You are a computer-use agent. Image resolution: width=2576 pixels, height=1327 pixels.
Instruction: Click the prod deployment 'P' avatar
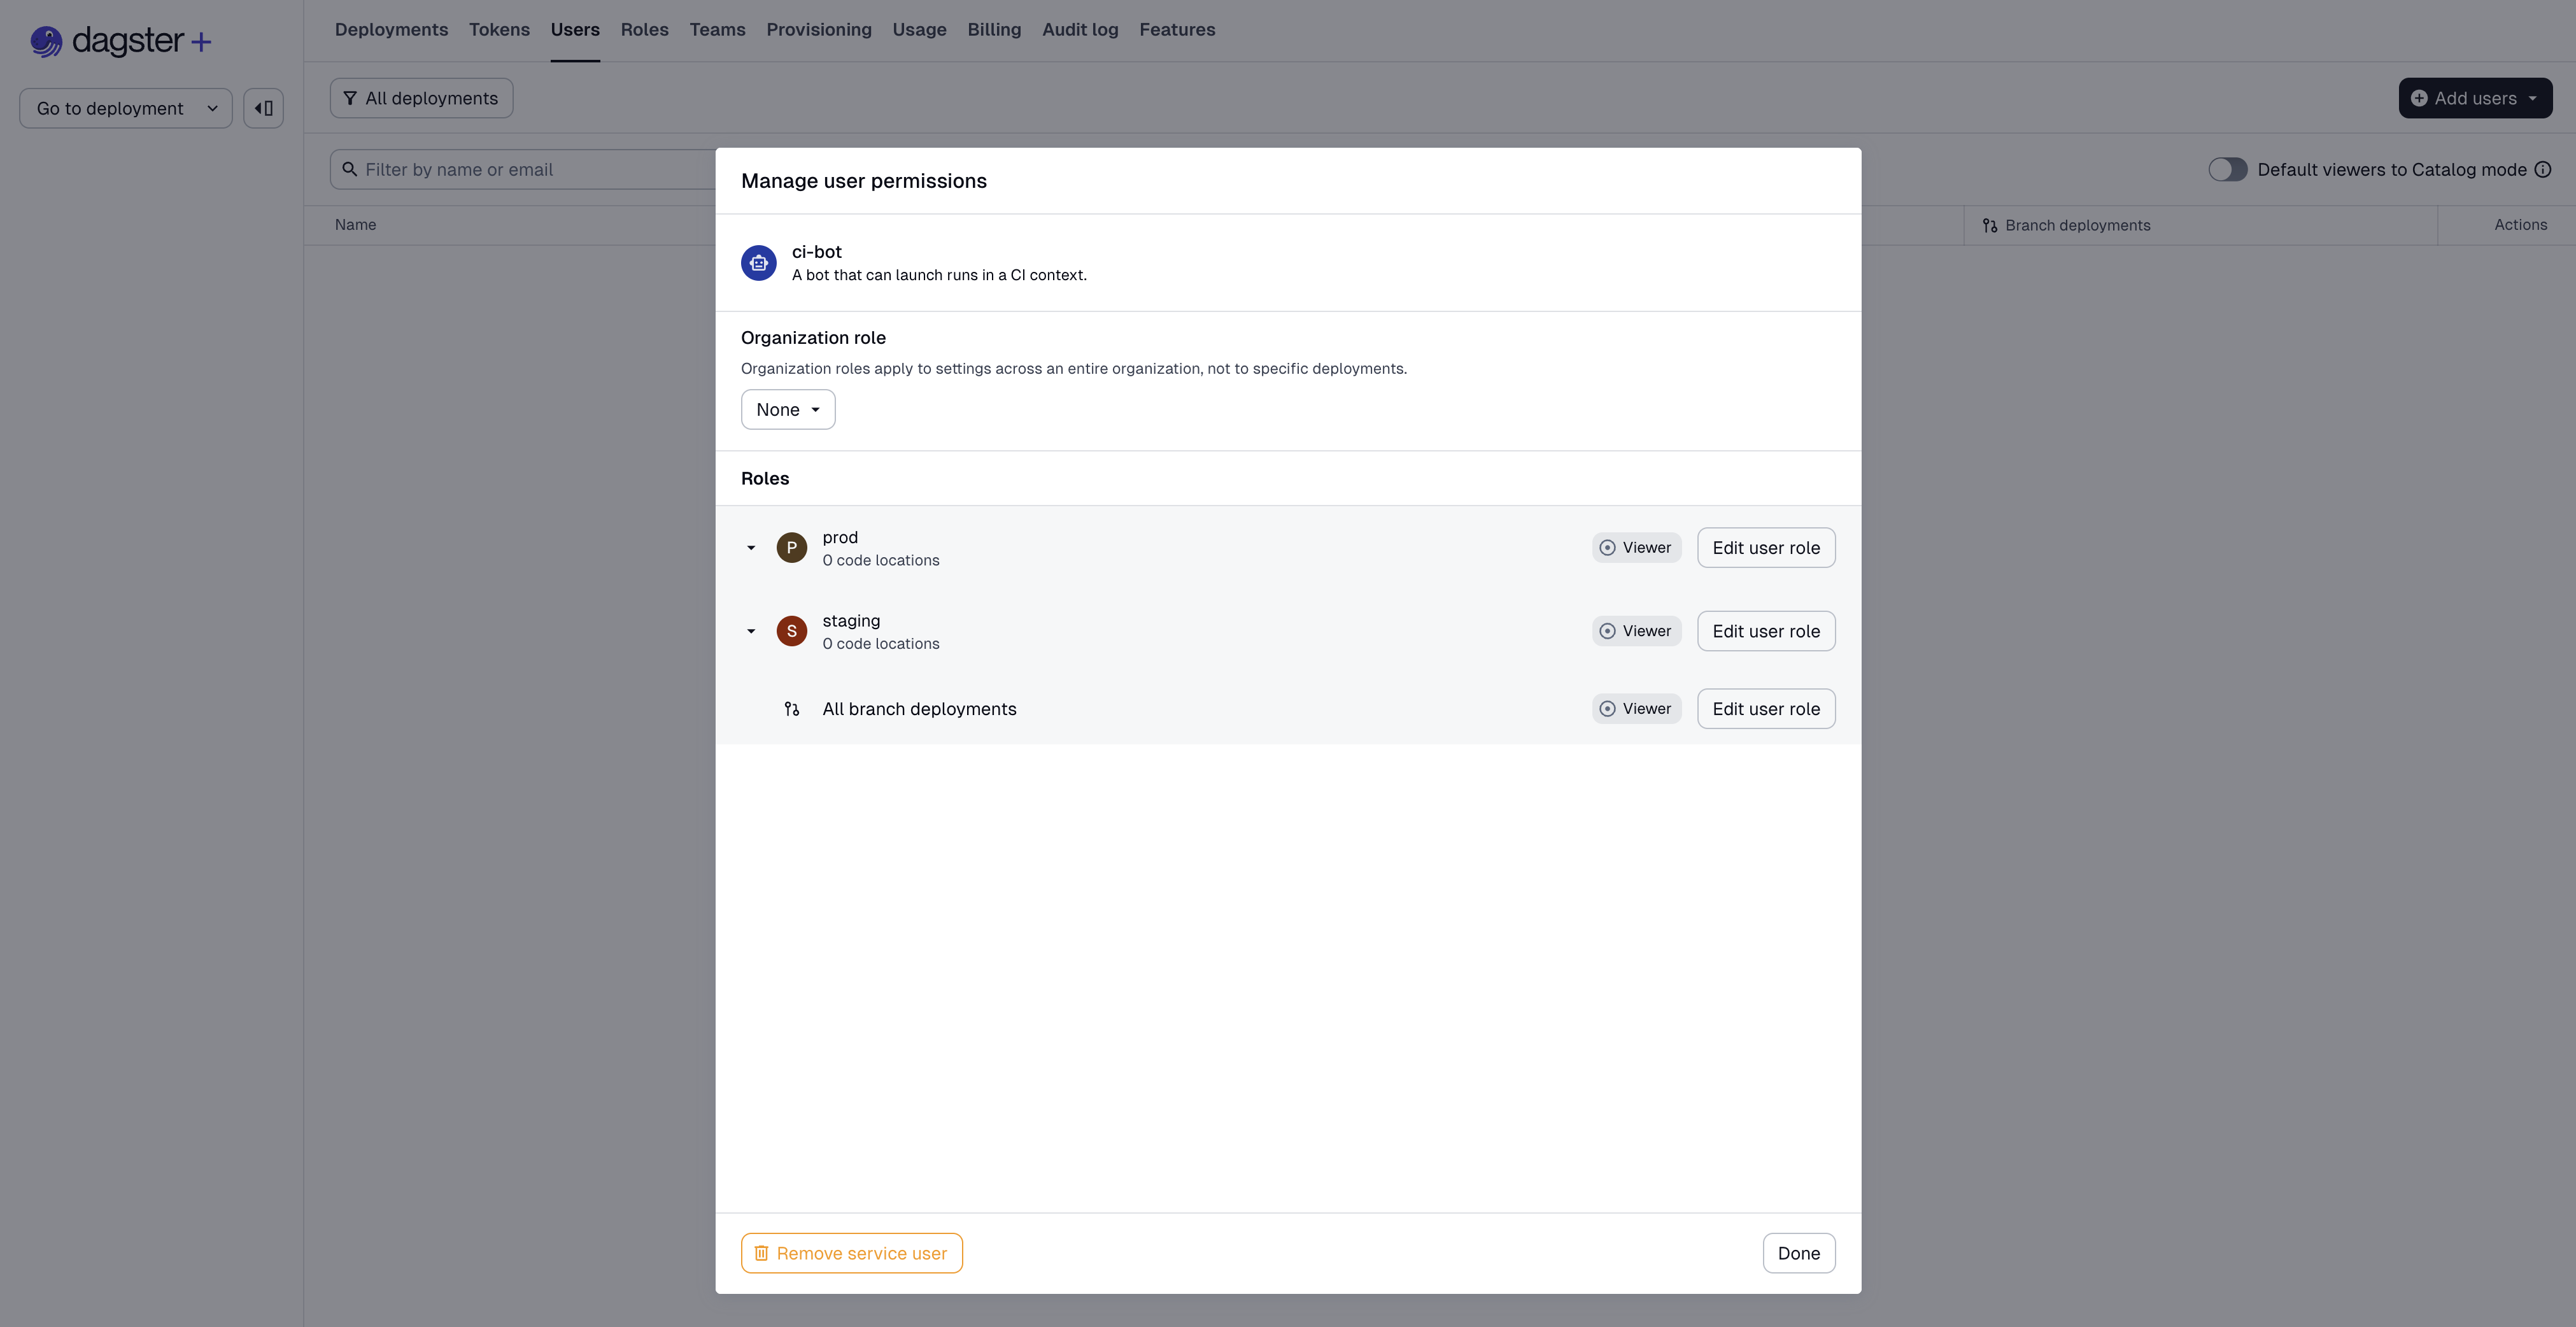[791, 547]
